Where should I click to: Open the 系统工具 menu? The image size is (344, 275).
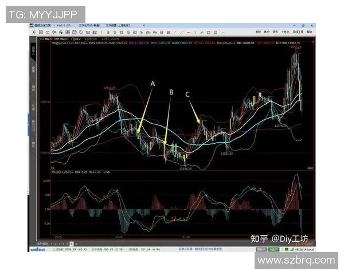tap(297, 32)
